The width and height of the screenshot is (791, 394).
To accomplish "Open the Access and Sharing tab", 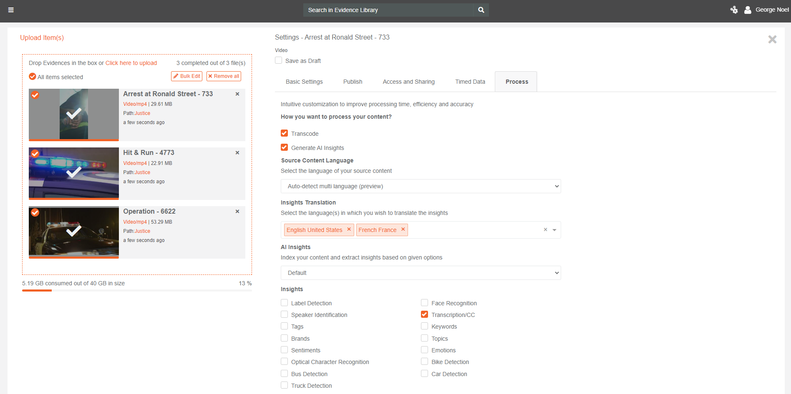I will 408,82.
